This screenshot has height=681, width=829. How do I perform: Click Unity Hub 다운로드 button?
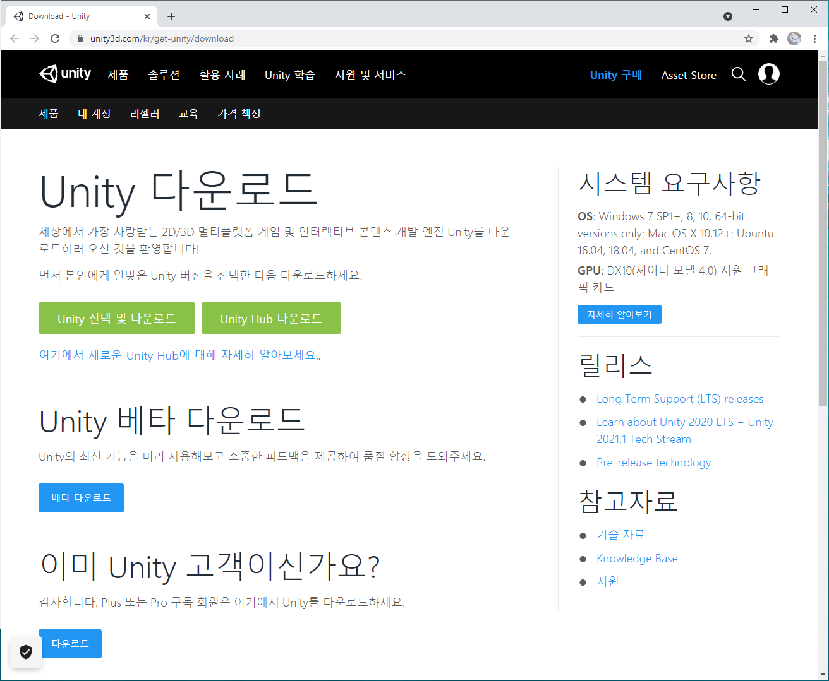[271, 318]
